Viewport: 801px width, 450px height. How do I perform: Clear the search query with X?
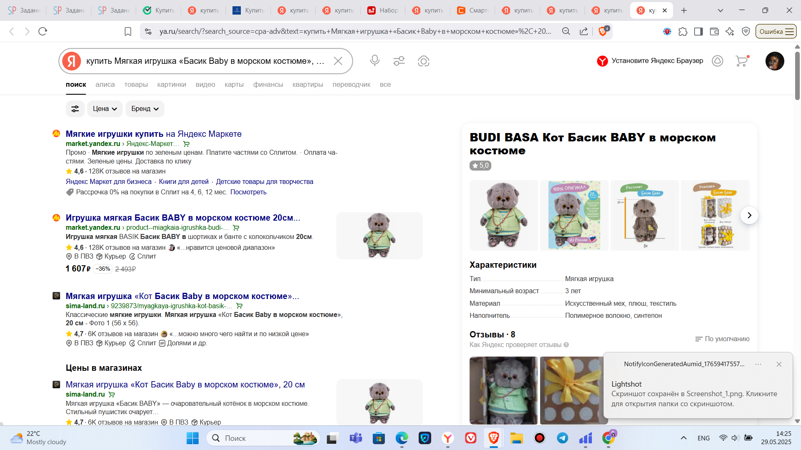[338, 61]
